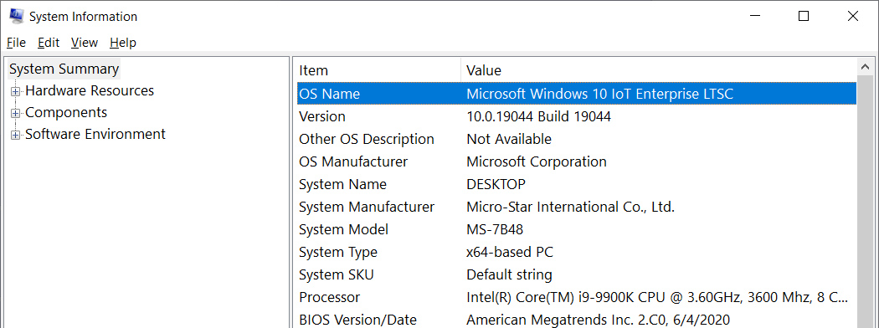Click the value x64-based PC
This screenshot has width=879, height=328.
[x=510, y=253]
